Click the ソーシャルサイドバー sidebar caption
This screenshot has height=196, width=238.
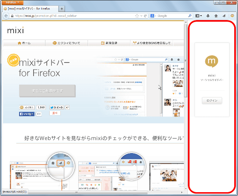(212, 80)
